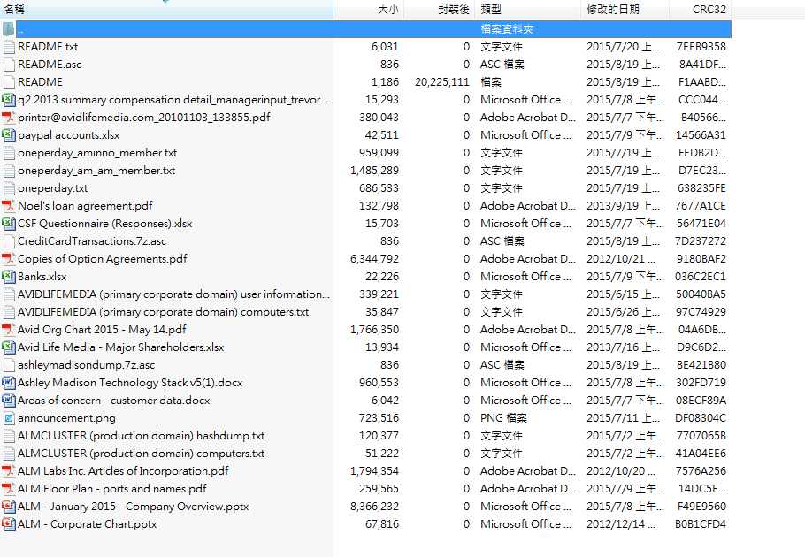The height and width of the screenshot is (557, 805).
Task: Click the PDF icon beside ALM Floor Plan
Action: point(9,489)
